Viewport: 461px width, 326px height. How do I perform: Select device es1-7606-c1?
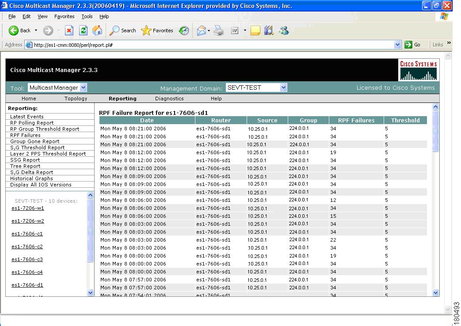pos(27,234)
